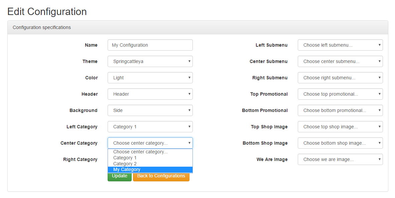The image size is (395, 198).
Task: Open the Left Submenu dropdown
Action: [x=340, y=45]
